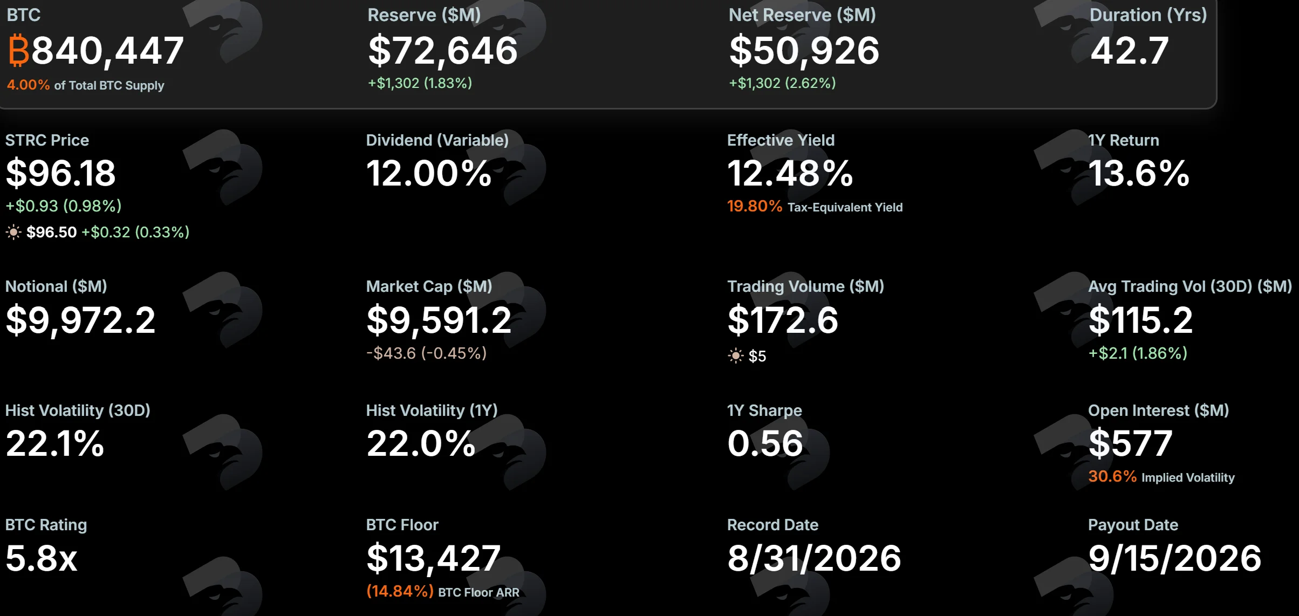1299x616 pixels.
Task: Click the sun icon beside $96.50
Action: [x=13, y=232]
